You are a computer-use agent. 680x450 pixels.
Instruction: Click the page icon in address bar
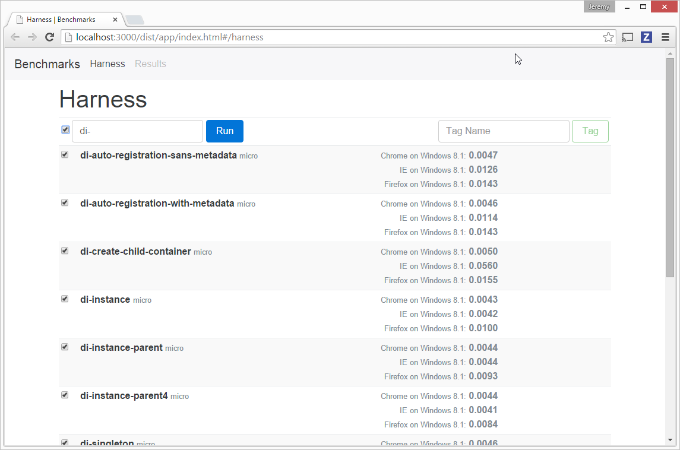coord(68,37)
